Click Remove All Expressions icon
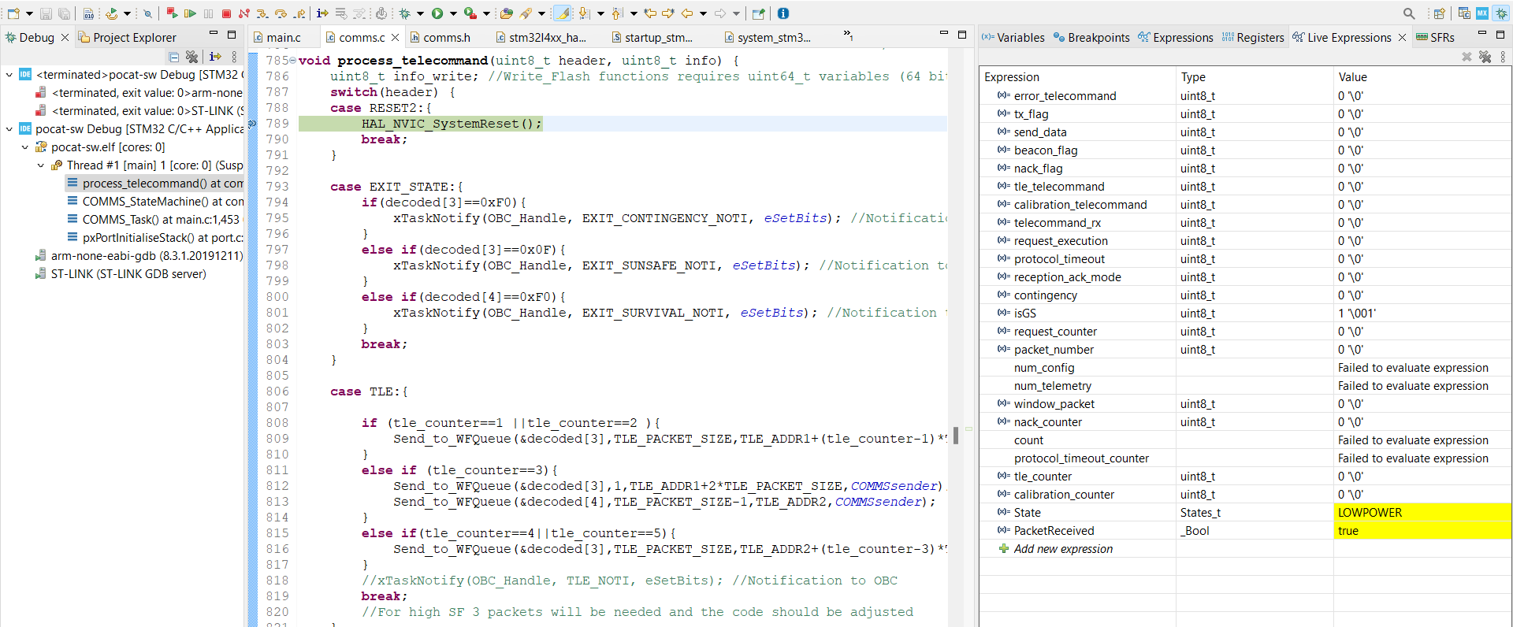This screenshot has height=627, width=1513. [x=1485, y=57]
